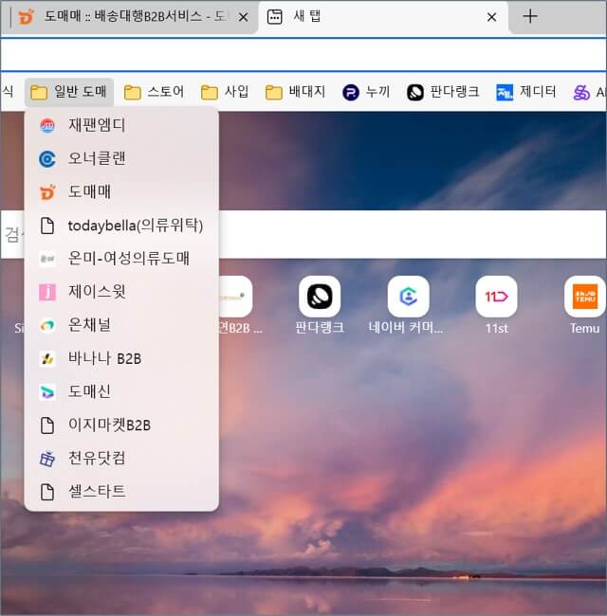Viewport: 607px width, 616px height.
Task: Open the 오너클랜 bookmark
Action: click(121, 158)
